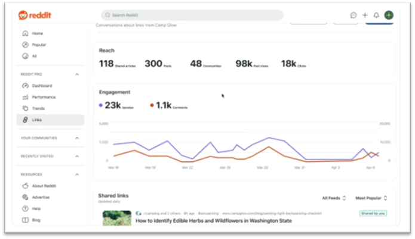Click the Home icon in sidebar

coord(25,33)
